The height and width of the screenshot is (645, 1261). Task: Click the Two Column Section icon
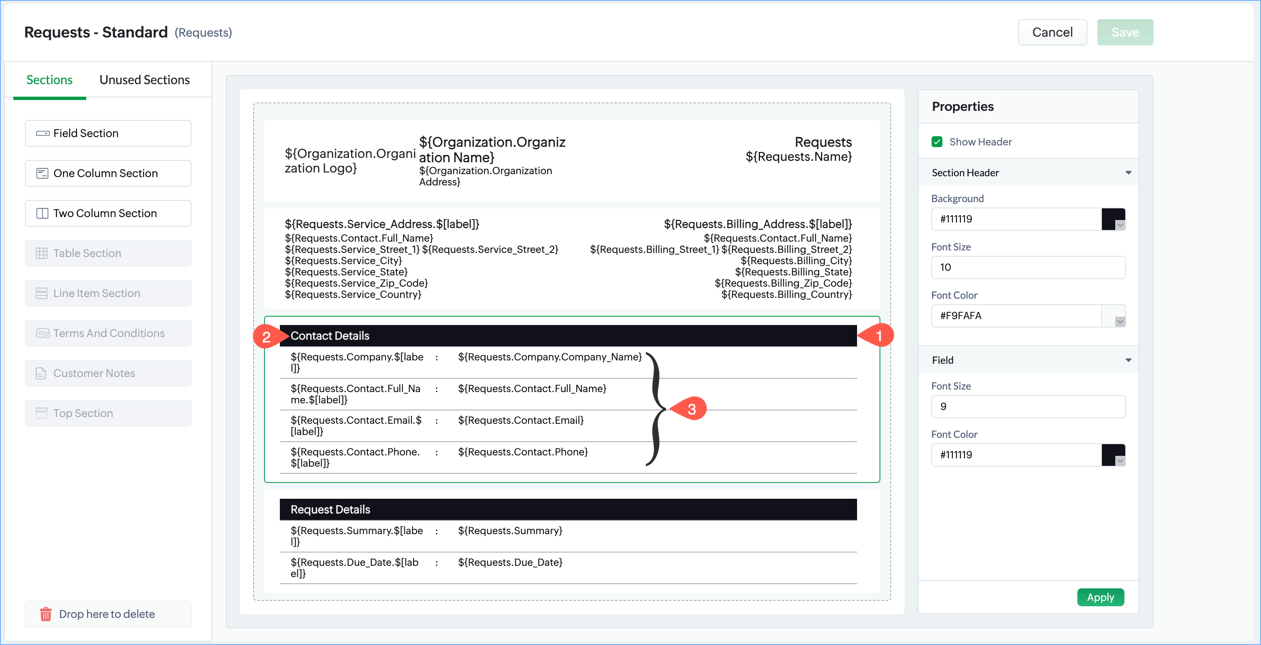pos(42,213)
